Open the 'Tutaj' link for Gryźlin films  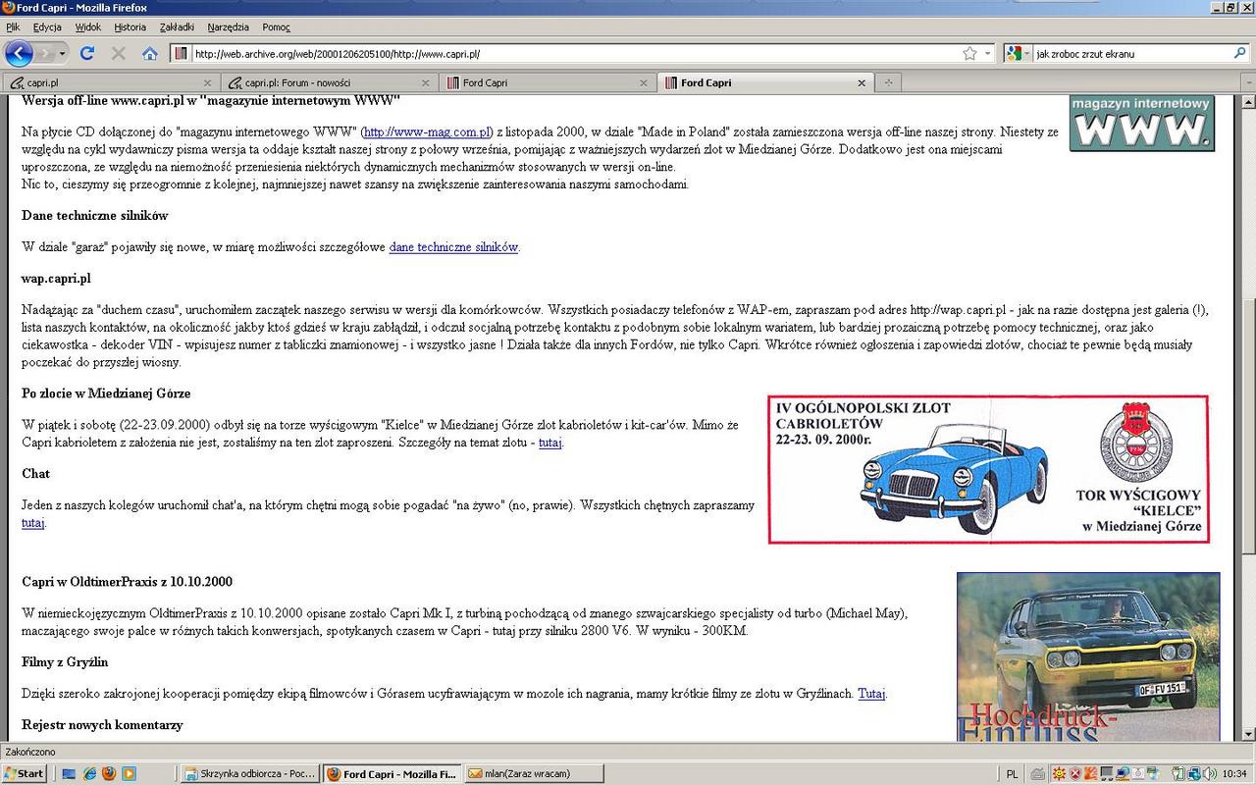pyautogui.click(x=871, y=694)
